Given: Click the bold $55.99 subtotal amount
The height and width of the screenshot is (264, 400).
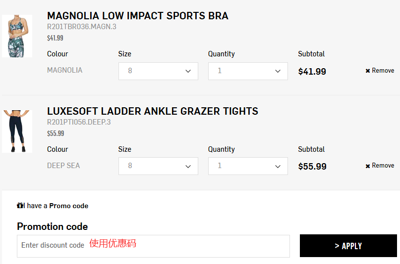Looking at the screenshot, I should click(x=312, y=167).
